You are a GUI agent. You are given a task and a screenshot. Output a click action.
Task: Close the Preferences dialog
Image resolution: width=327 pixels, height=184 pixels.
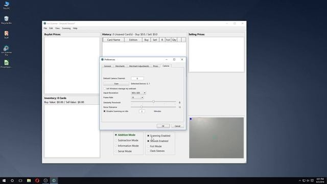pos(182,59)
